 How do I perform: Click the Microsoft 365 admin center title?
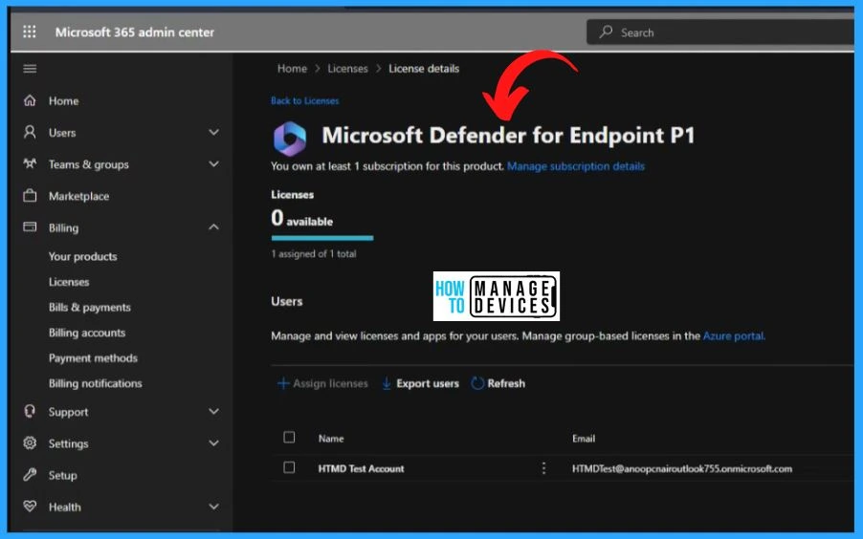[x=134, y=32]
